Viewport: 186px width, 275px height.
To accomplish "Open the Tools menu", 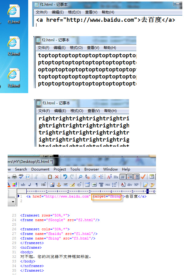I will coord(75,169).
